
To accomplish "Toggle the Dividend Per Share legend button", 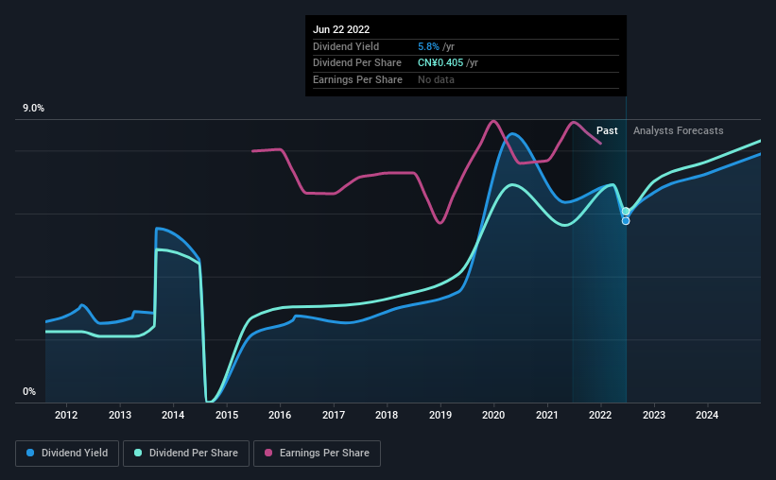I will tap(186, 454).
